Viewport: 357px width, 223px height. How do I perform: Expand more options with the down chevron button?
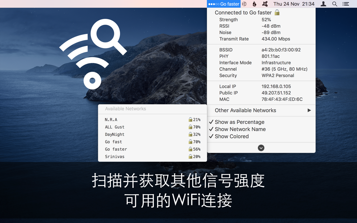click(x=261, y=148)
